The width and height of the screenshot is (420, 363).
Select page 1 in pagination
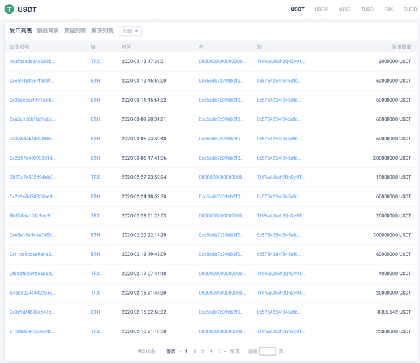(186, 351)
